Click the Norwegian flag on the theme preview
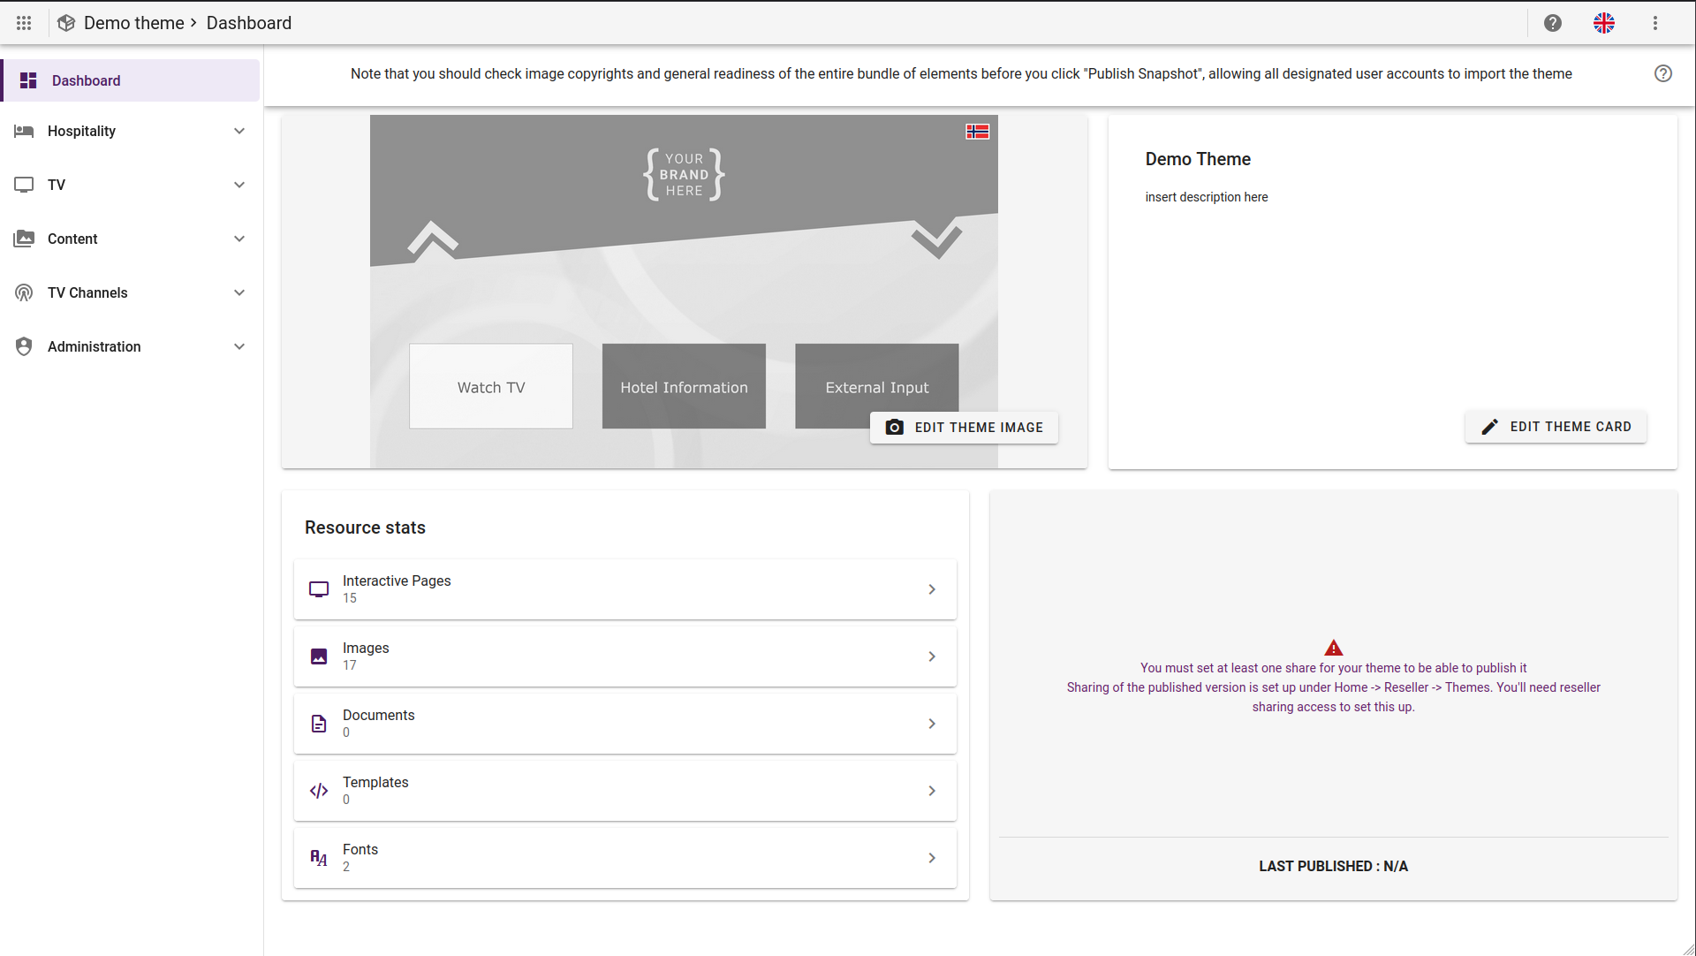Screen dimensions: 1696x956 pyautogui.click(x=977, y=132)
